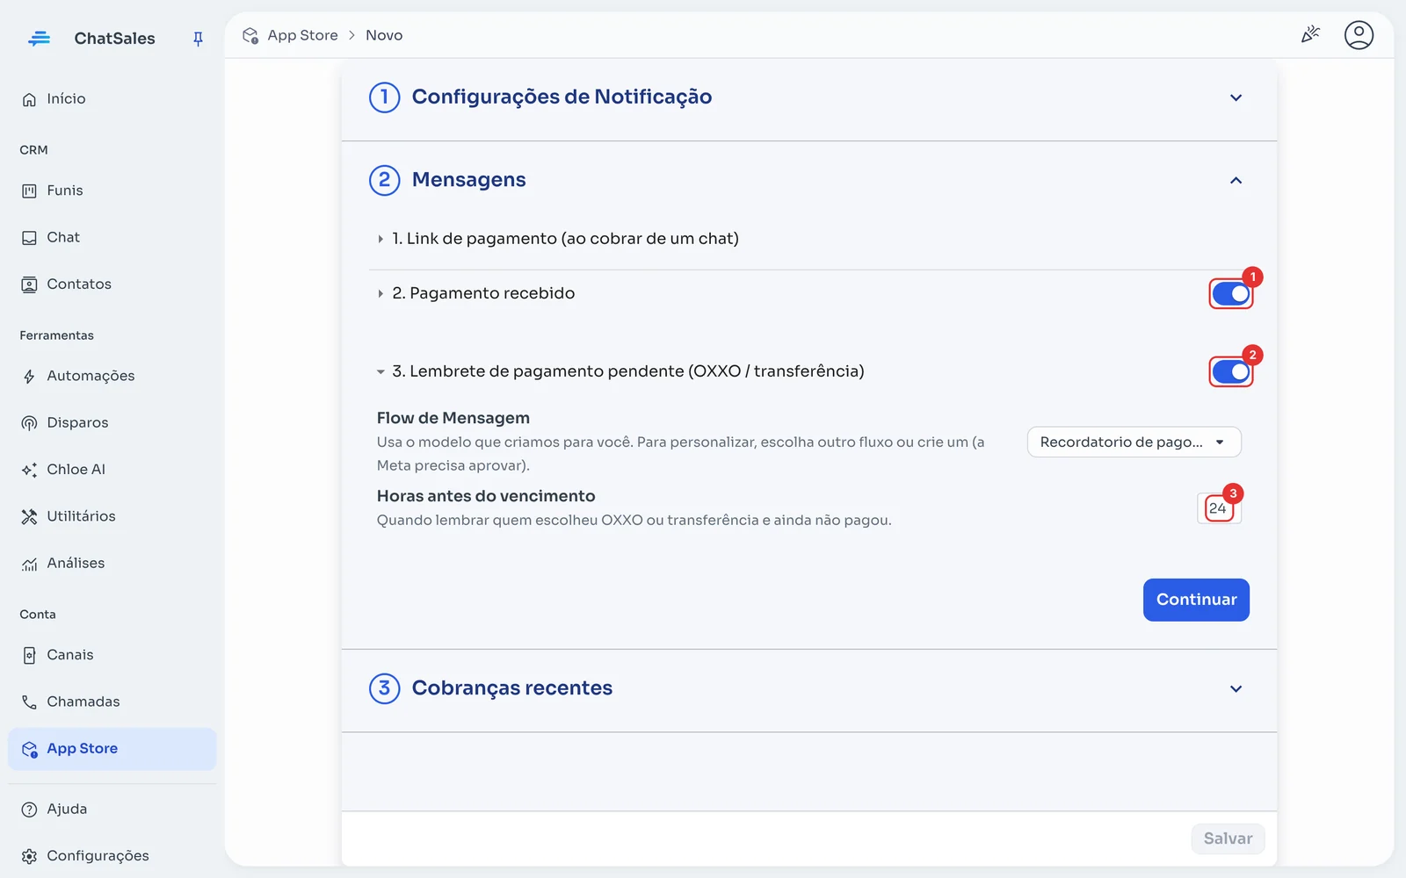The width and height of the screenshot is (1406, 878).
Task: Click the Novo breadcrumb item
Action: click(x=384, y=35)
